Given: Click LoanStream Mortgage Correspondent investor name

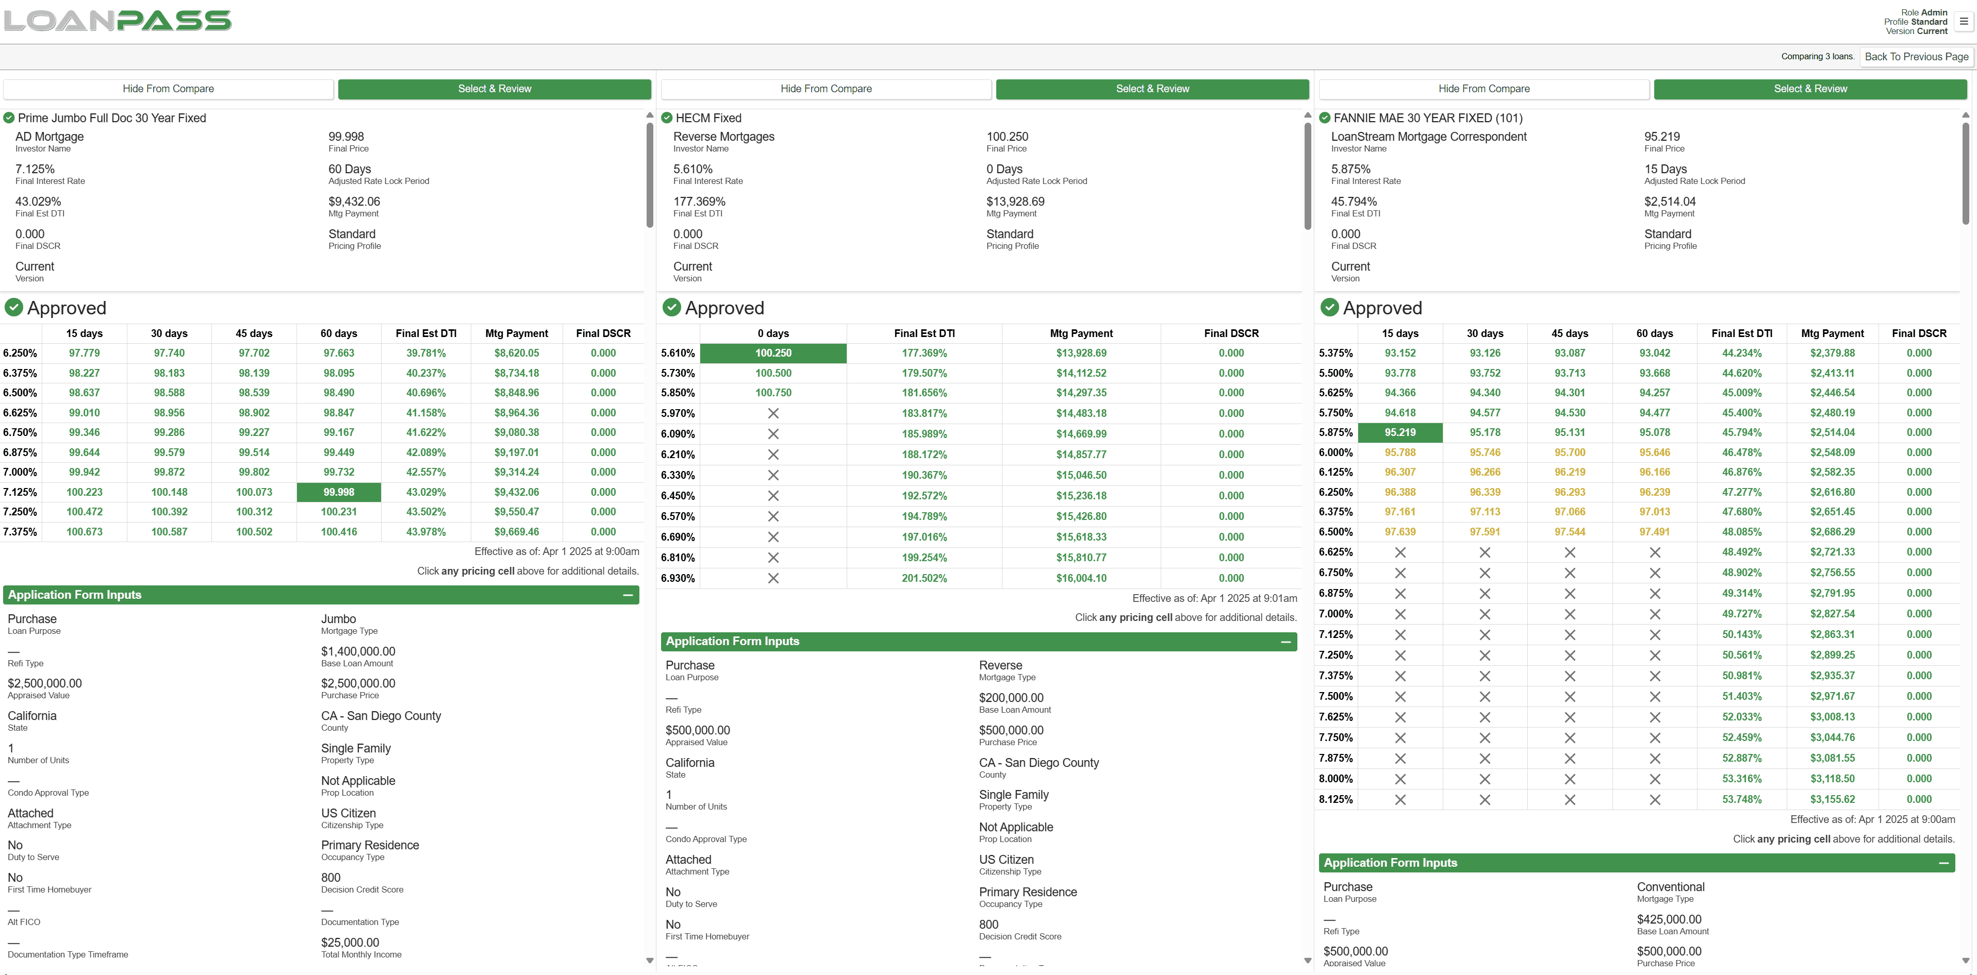Looking at the screenshot, I should (x=1428, y=137).
